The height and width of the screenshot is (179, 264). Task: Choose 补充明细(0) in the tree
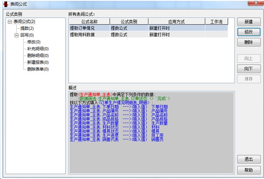[x=37, y=49]
